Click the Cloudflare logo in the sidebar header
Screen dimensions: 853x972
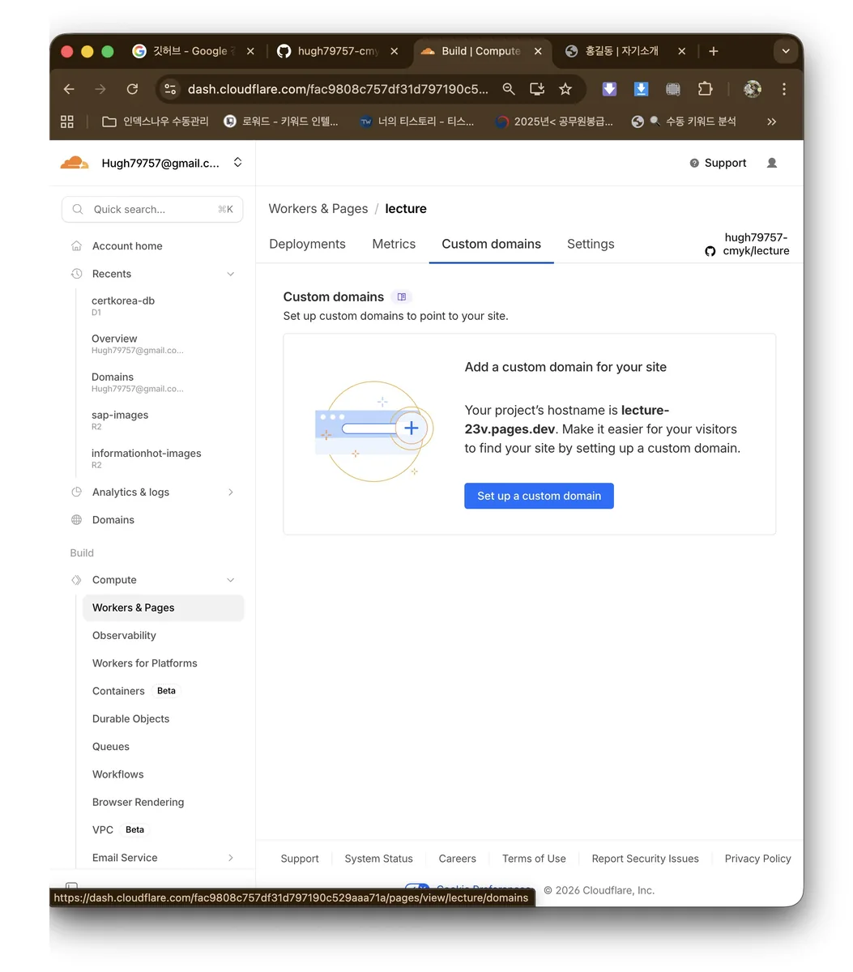[75, 163]
